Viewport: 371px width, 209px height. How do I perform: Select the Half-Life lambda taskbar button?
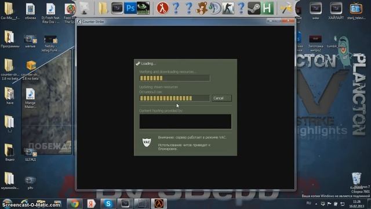point(159,204)
